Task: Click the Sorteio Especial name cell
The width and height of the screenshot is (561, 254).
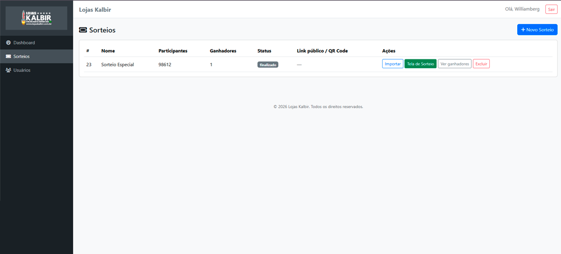Action: tap(117, 64)
